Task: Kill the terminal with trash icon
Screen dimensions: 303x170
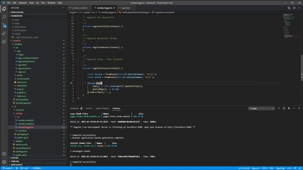Action: pyautogui.click(x=289, y=108)
